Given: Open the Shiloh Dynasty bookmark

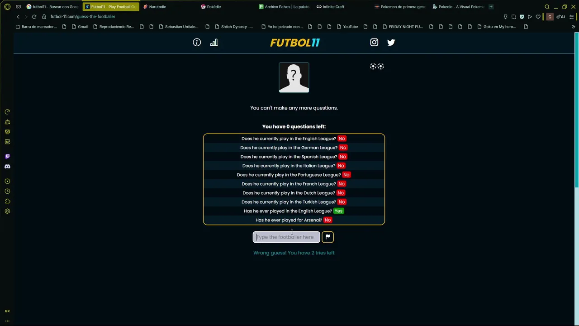Looking at the screenshot, I should pyautogui.click(x=234, y=27).
